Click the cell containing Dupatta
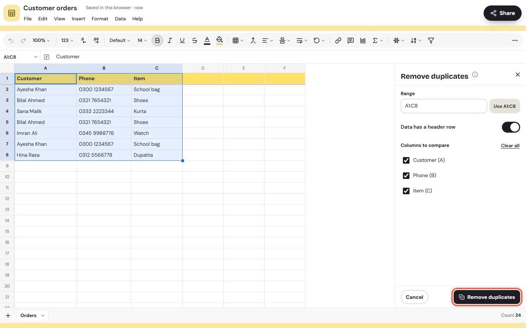This screenshot has width=526, height=328. click(157, 155)
